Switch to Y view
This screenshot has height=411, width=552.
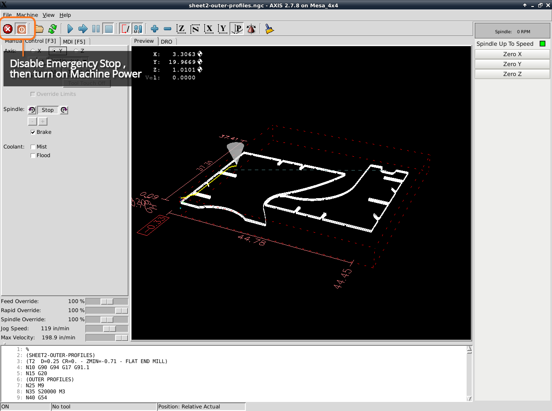(223, 29)
